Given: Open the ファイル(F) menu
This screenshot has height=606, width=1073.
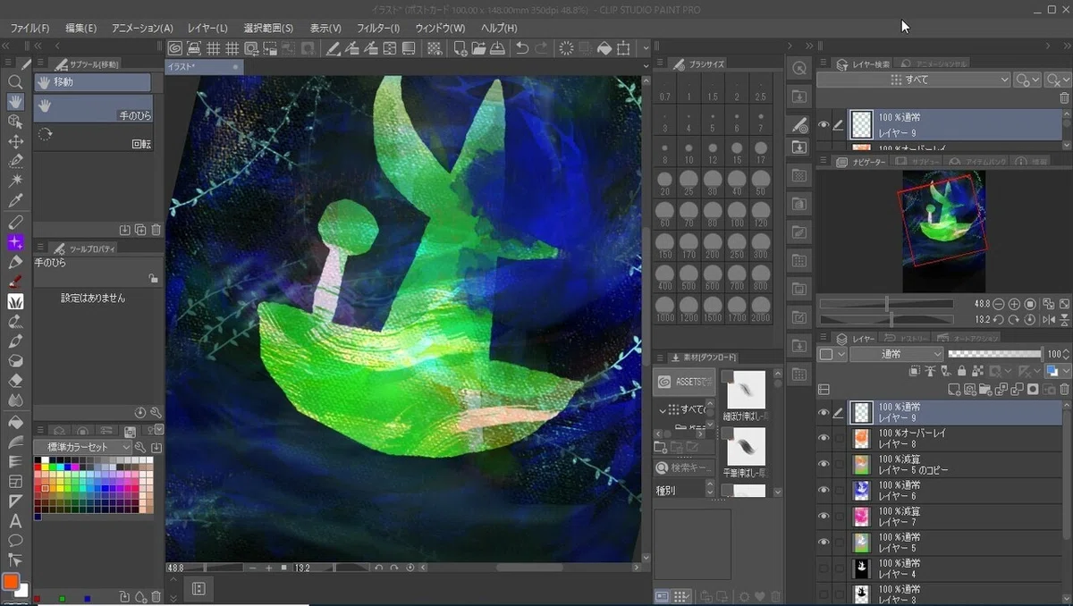Looking at the screenshot, I should point(30,28).
